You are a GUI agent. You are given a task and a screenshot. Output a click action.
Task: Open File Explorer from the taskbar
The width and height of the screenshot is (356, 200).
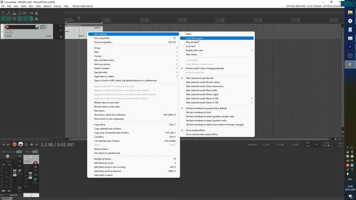[x=350, y=12]
